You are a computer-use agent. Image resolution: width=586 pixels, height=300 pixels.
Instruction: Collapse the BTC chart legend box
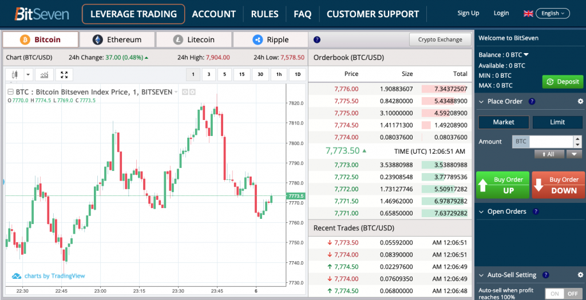click(10, 92)
